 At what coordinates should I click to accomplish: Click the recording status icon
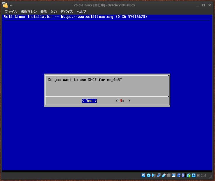click(178, 175)
